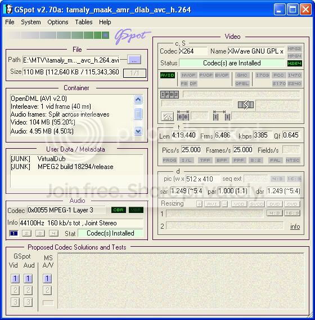Screen dimensions: 315x320
Task: Click the MPG4 codec indicator
Action: [294, 56]
